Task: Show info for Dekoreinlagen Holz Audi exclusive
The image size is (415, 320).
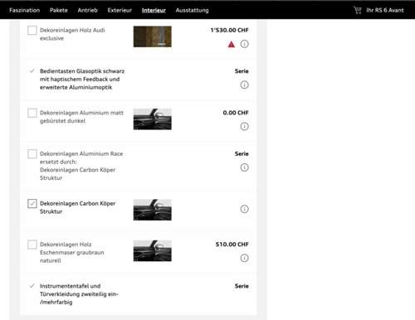Action: 244,44
